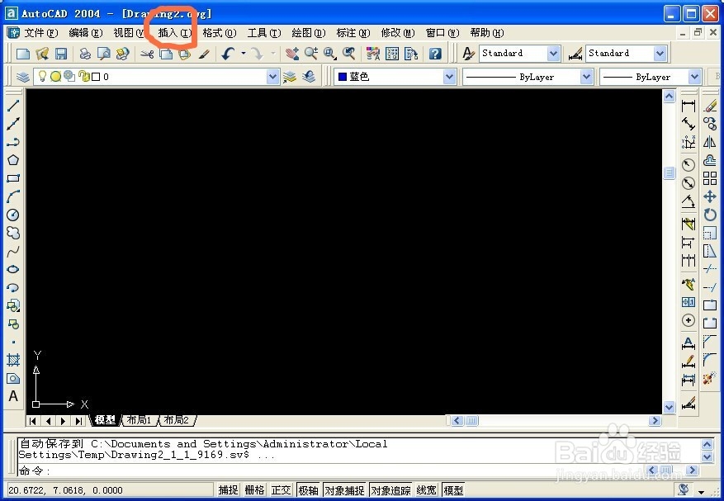The width and height of the screenshot is (724, 501).
Task: Select the Circle tool
Action: tap(13, 215)
